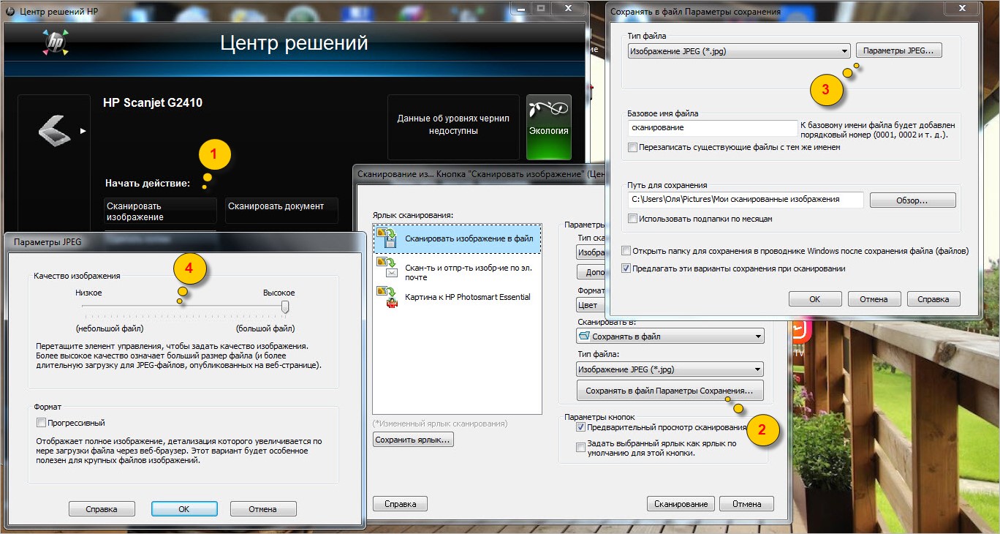Click the HP logo in Solution Center
Screen dimensions: 1000x534
tap(56, 43)
